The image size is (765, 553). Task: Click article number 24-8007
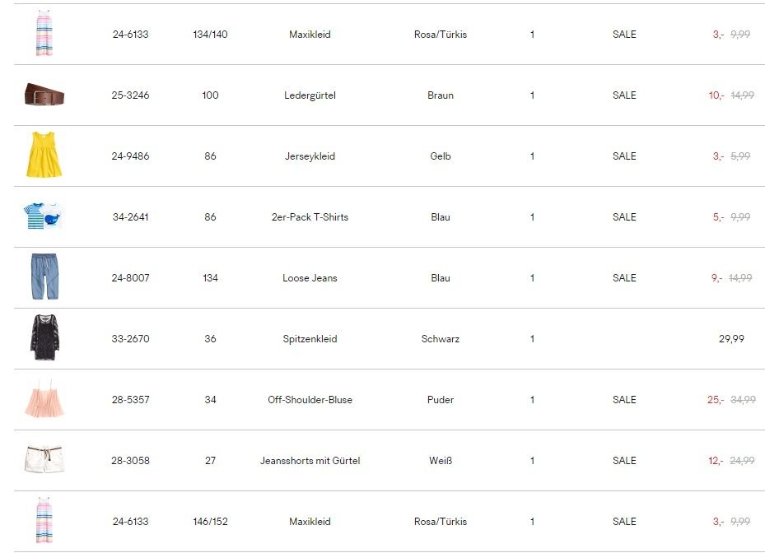click(x=130, y=278)
